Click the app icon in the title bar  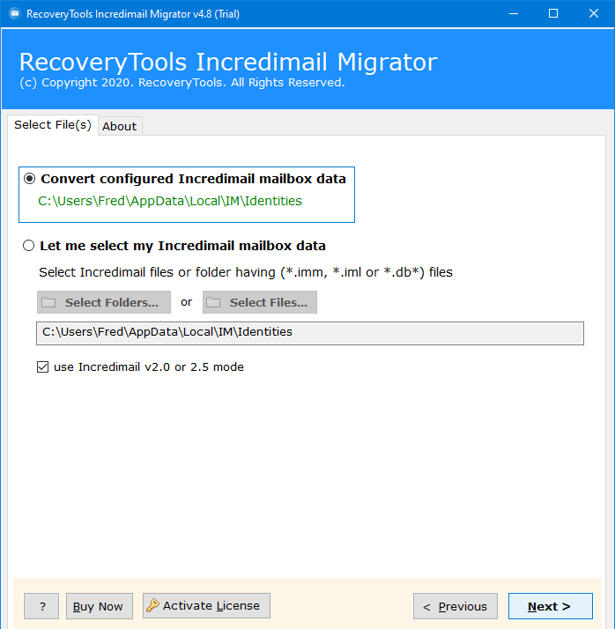[15, 13]
